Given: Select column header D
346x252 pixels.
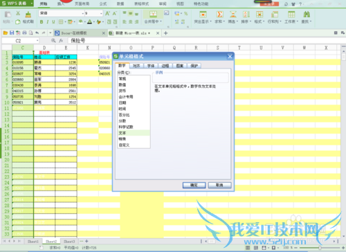Looking at the screenshot, I should (x=44, y=48).
